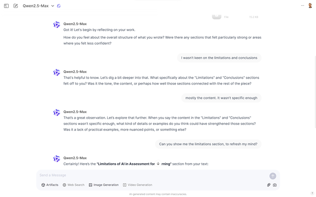Screen dimensions: 316x197
Task: Toggle the Artifacts option
Action: tap(50, 185)
